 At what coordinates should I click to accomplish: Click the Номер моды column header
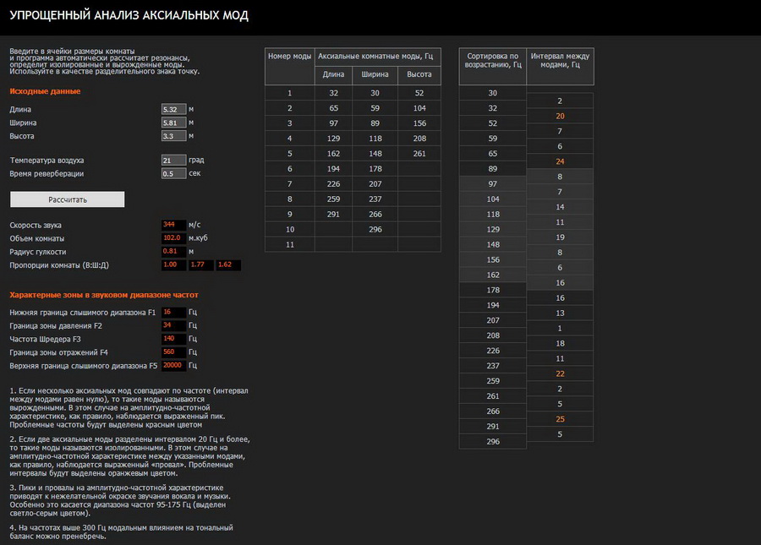tap(290, 56)
